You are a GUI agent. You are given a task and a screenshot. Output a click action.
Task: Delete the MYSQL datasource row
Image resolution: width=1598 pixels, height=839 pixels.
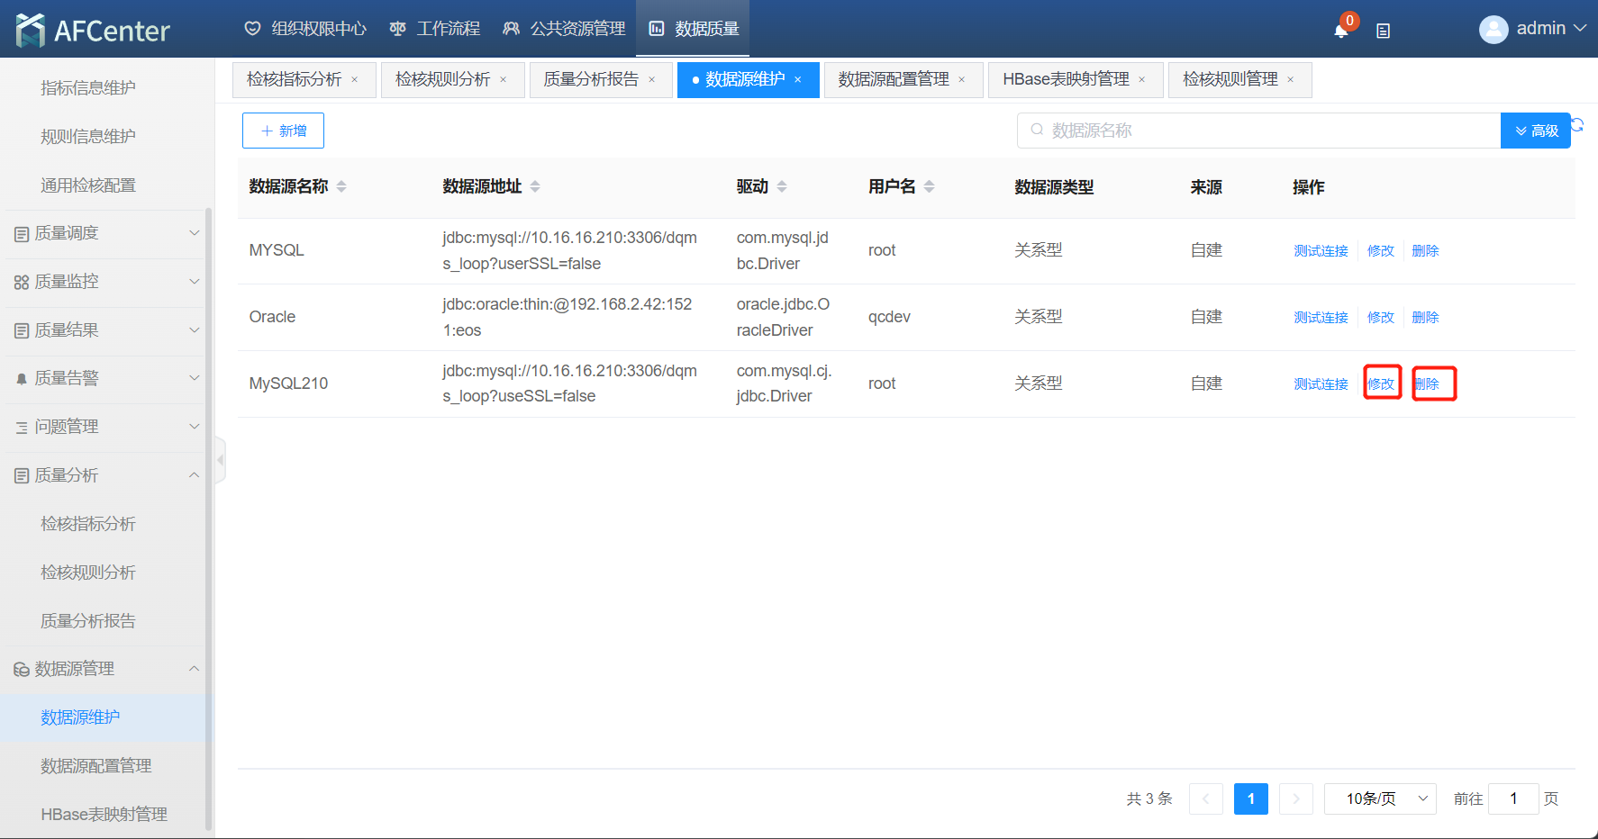point(1425,251)
